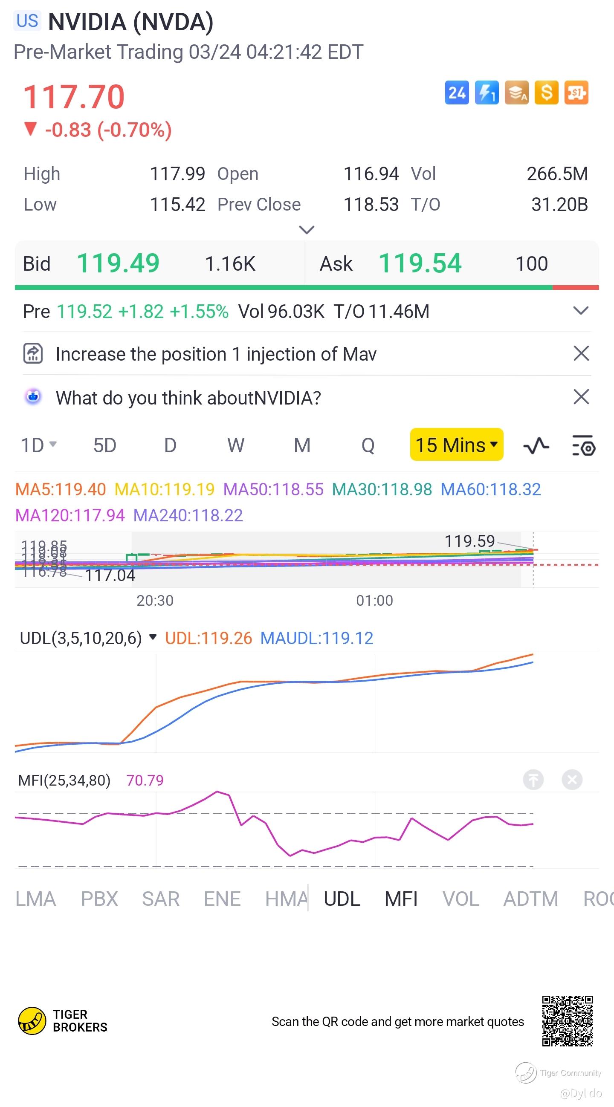Toggle the SAR overlay indicator
Viewport: 614px width, 1107px height.
[160, 899]
